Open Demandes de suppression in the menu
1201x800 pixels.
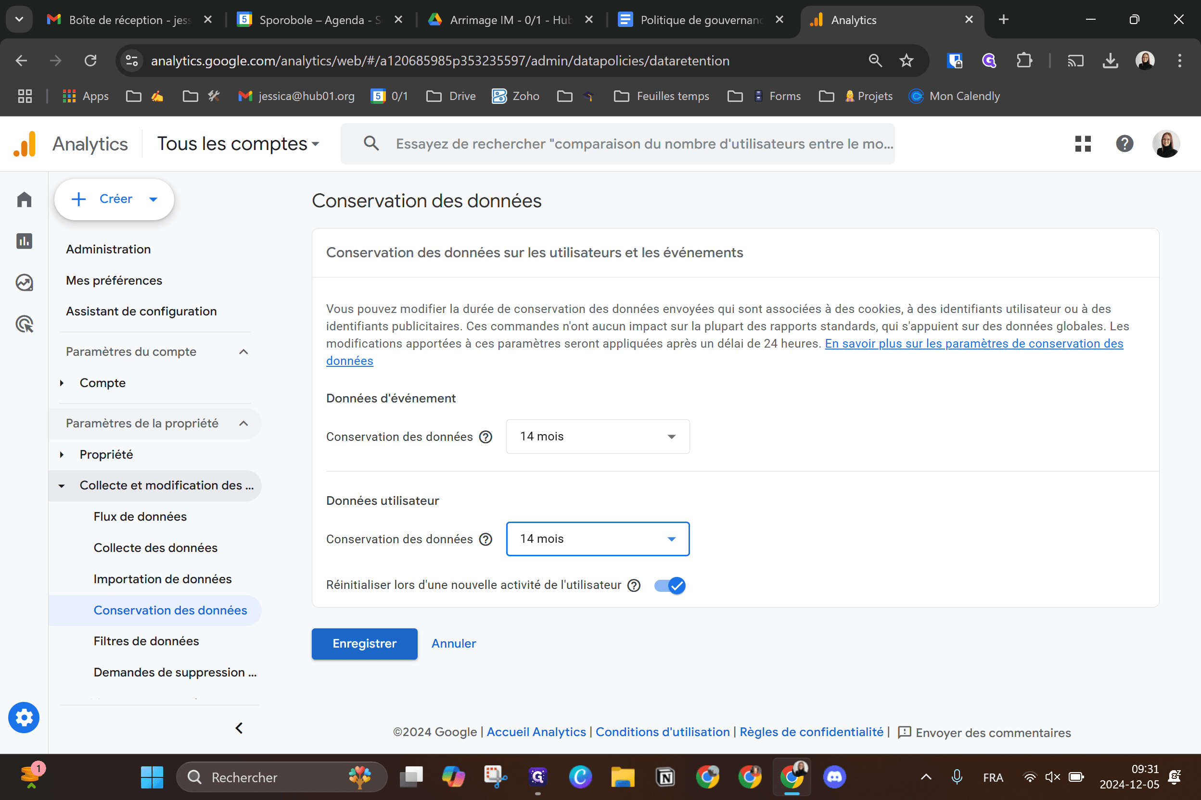click(x=175, y=673)
